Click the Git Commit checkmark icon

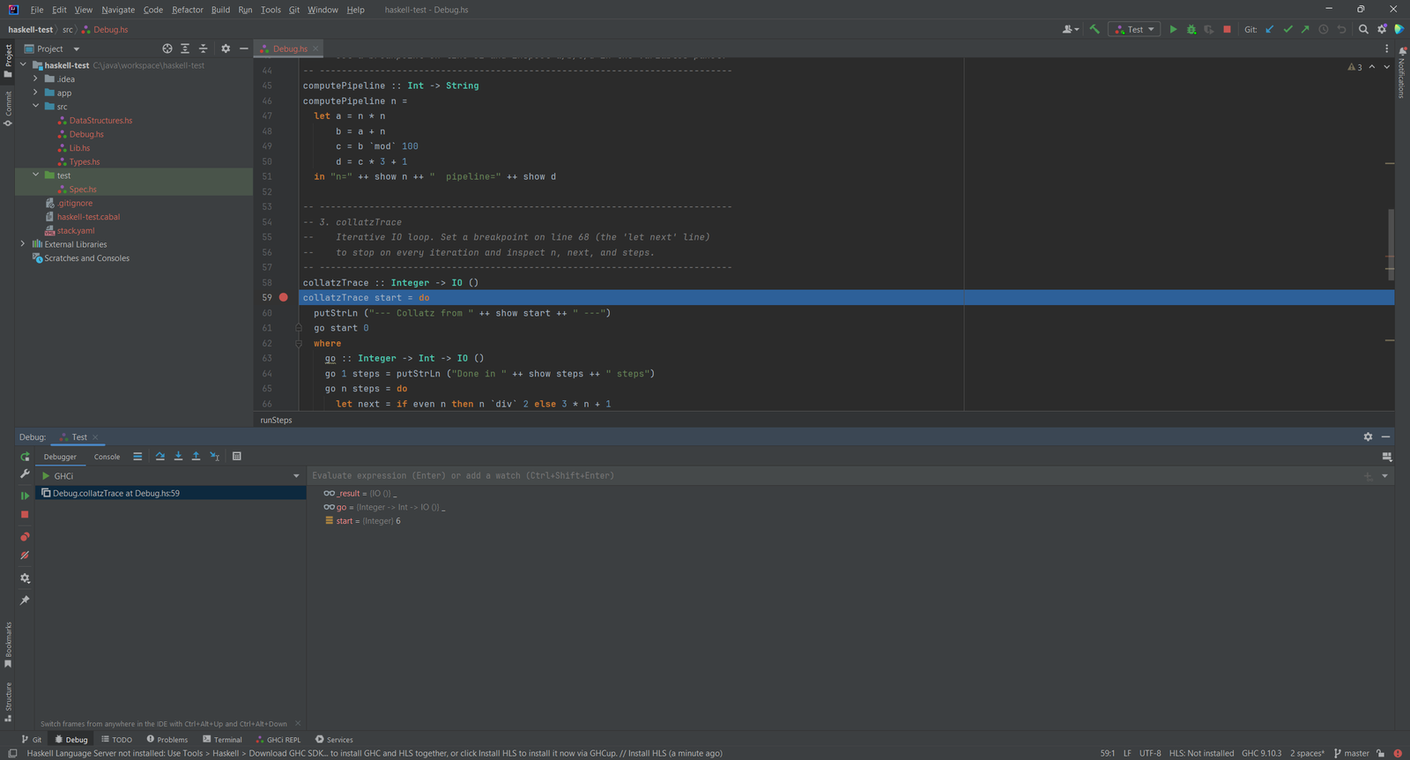click(x=1288, y=29)
